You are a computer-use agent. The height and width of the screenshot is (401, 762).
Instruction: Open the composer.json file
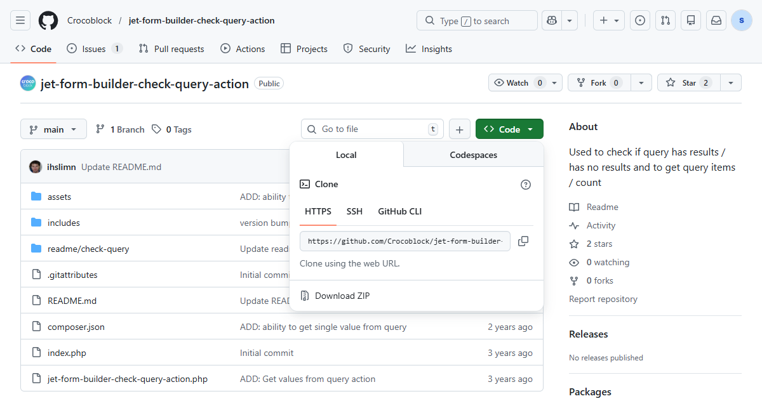click(76, 327)
